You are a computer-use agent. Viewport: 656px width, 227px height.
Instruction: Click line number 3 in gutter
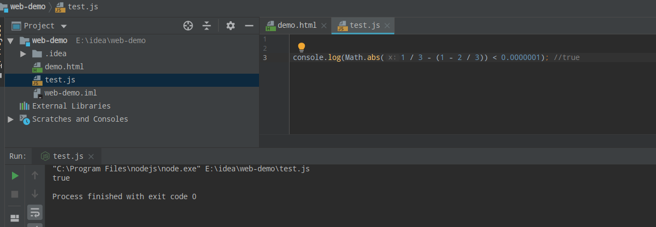pyautogui.click(x=265, y=57)
